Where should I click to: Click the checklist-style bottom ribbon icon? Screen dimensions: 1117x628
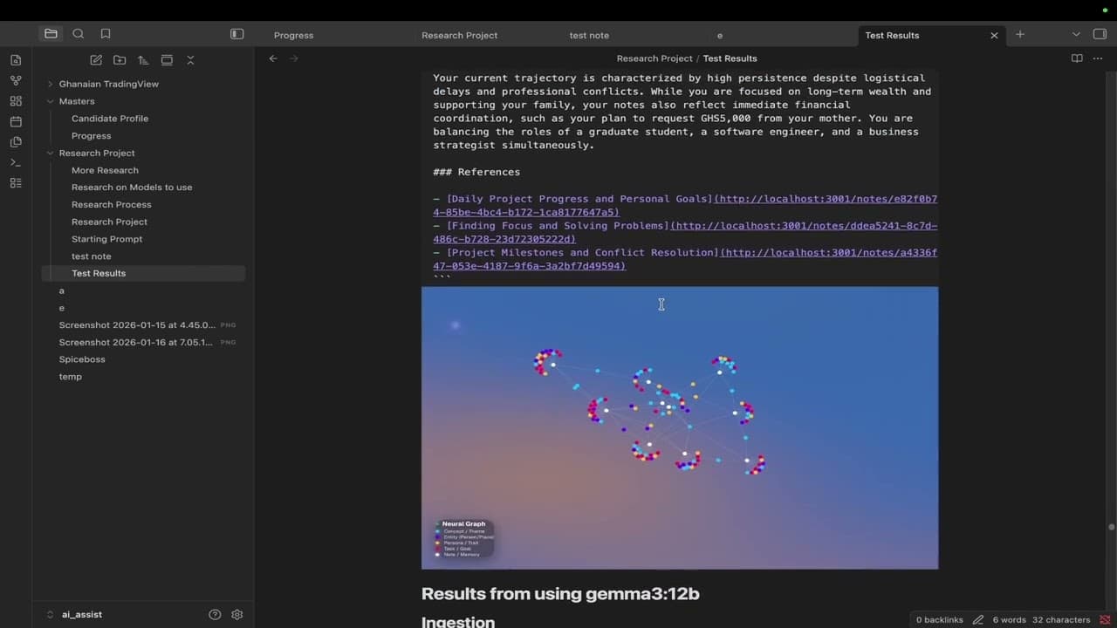coord(16,183)
